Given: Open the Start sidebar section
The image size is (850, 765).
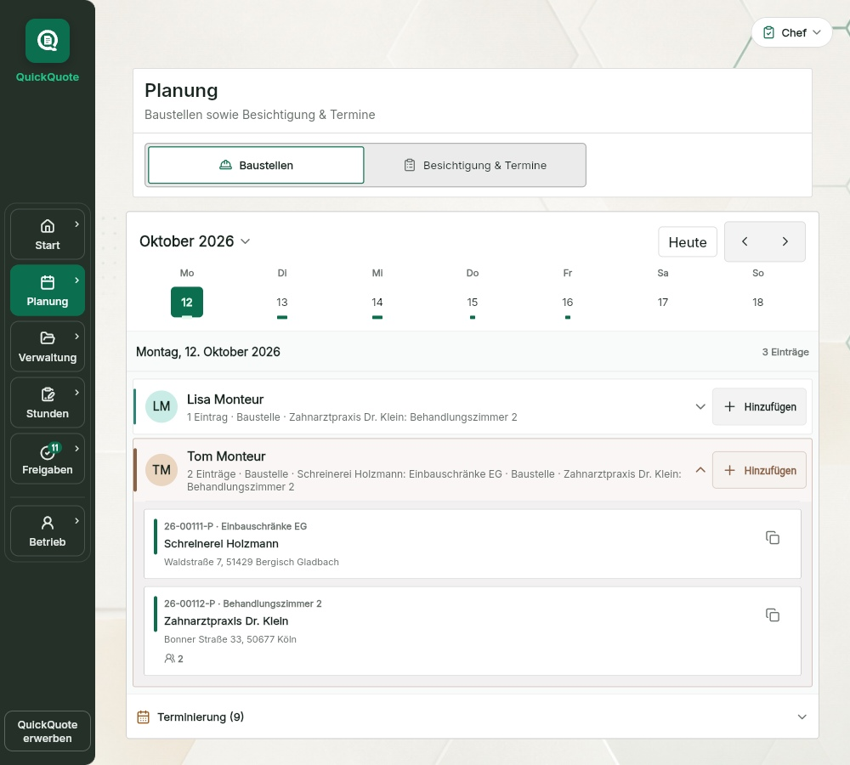Looking at the screenshot, I should click(x=47, y=235).
